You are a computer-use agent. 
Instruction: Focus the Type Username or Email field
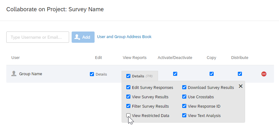coord(38,37)
